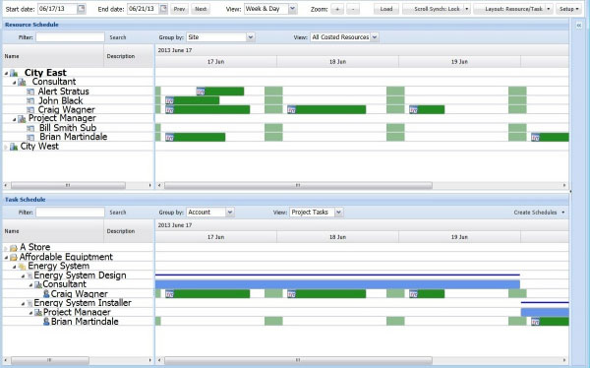Click Brian Martindale person icon in Task Schedule
This screenshot has width=590, height=368.
[46, 322]
